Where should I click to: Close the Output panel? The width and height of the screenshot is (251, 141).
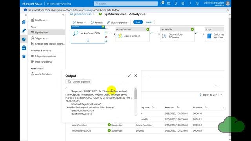(x=136, y=76)
